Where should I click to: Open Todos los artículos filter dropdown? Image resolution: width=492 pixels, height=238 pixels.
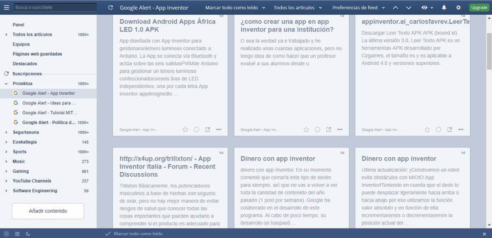tap(298, 7)
